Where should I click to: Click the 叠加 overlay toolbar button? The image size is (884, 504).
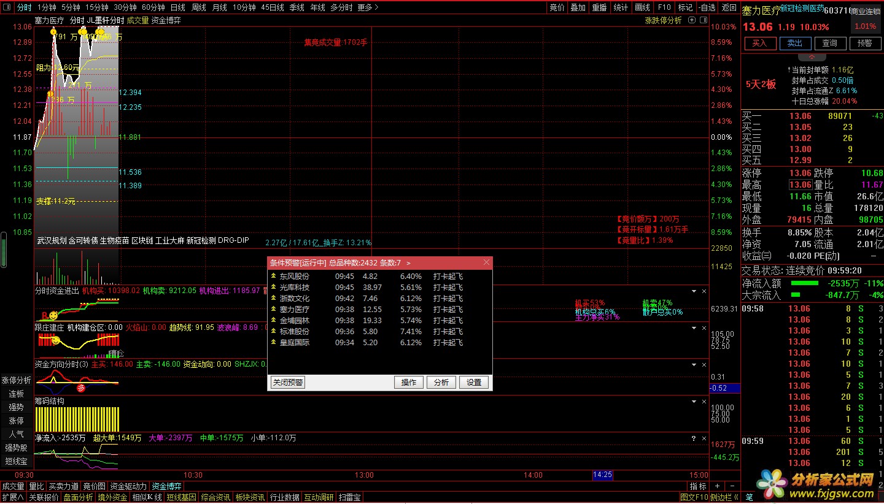(578, 7)
